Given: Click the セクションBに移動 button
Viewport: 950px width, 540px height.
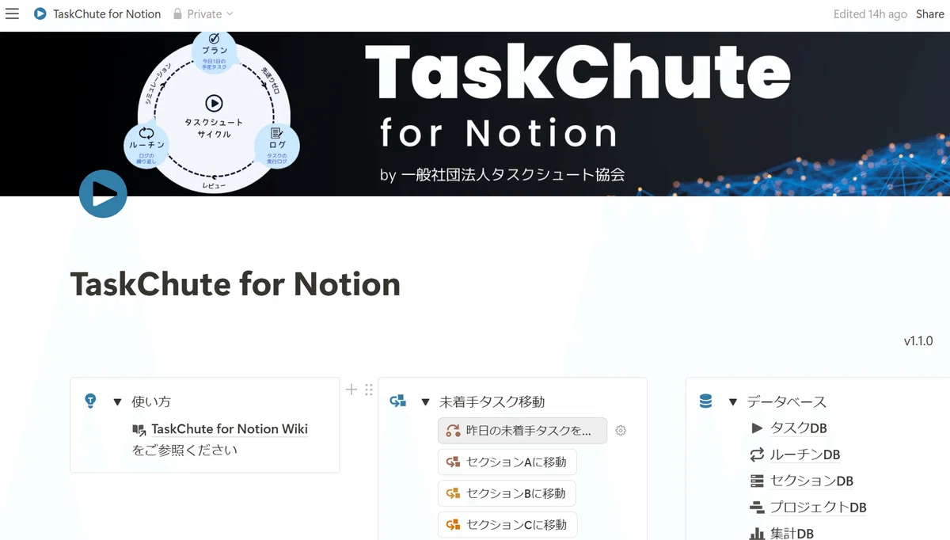Looking at the screenshot, I should tap(507, 493).
